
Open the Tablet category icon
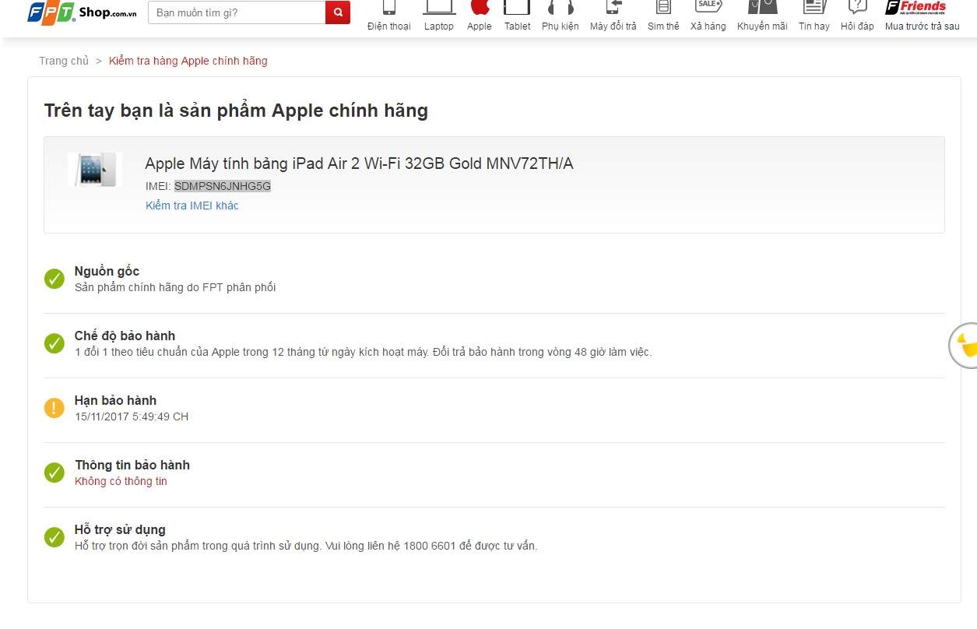[x=517, y=7]
